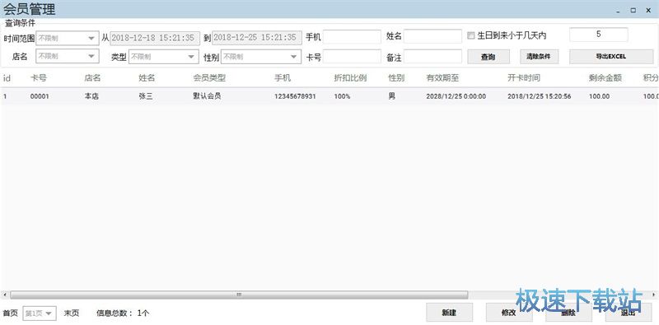Sort by the 店名 column header
The width and height of the screenshot is (659, 325).
click(x=92, y=78)
